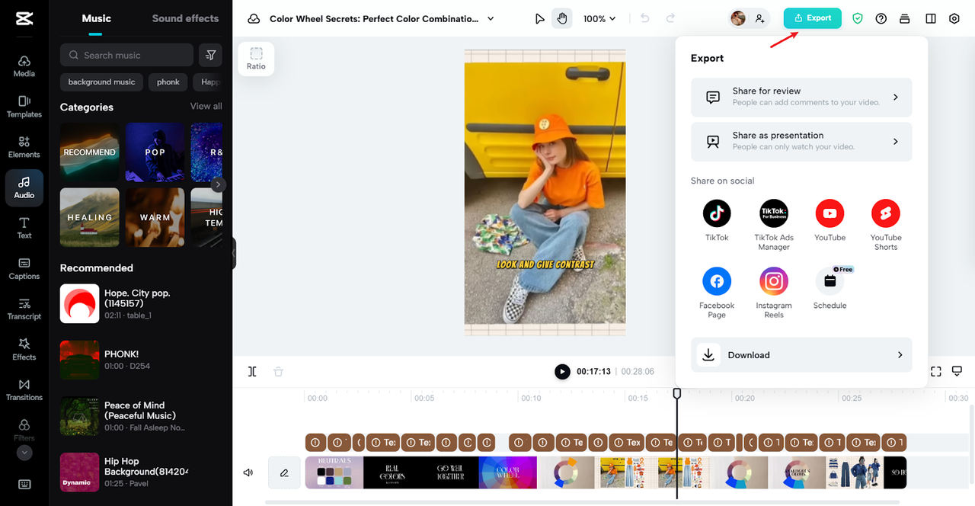Click the undo arrow
The width and height of the screenshot is (975, 506).
645,18
